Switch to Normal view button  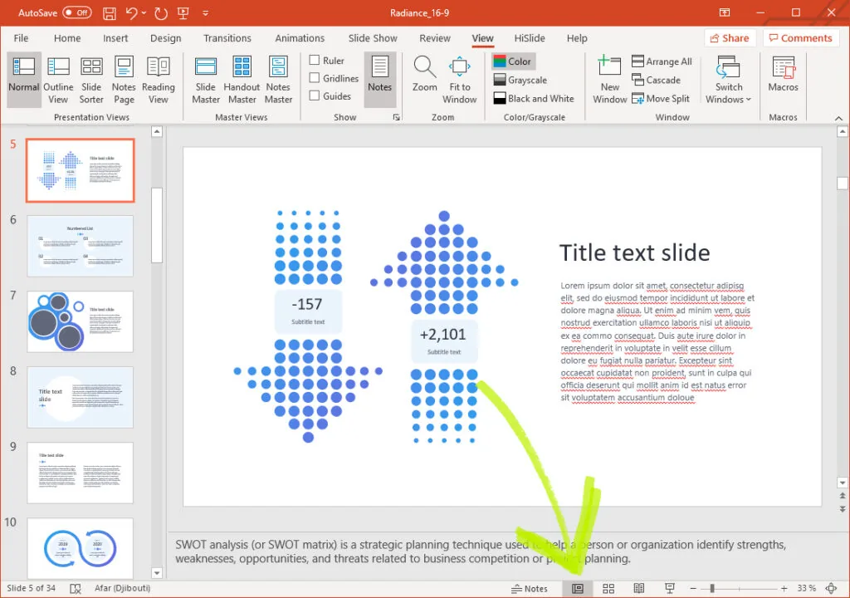(x=24, y=81)
